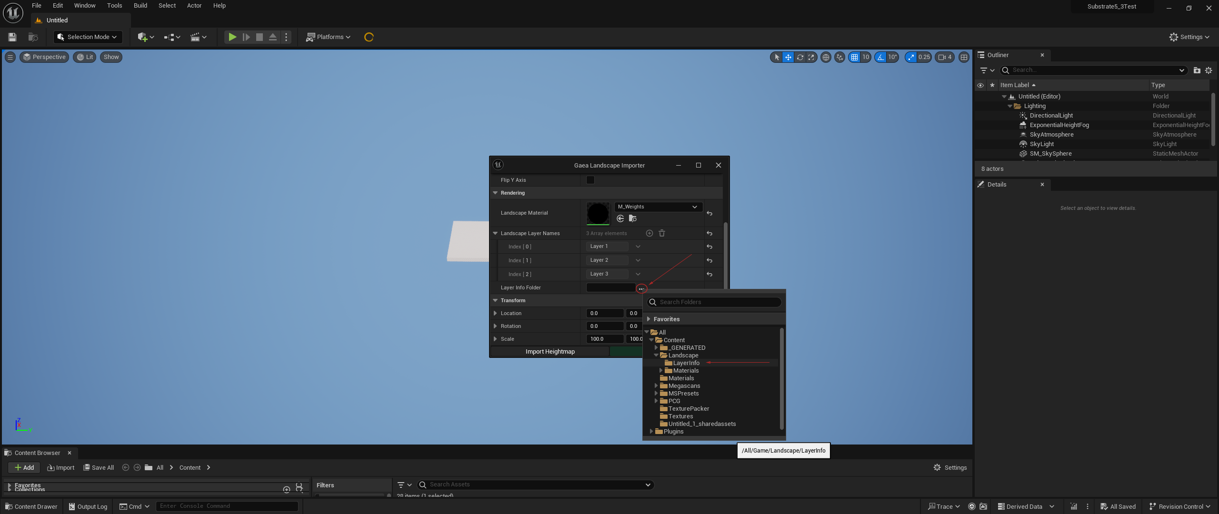Save the current level with disk icon
1219x514 pixels.
pyautogui.click(x=12, y=37)
